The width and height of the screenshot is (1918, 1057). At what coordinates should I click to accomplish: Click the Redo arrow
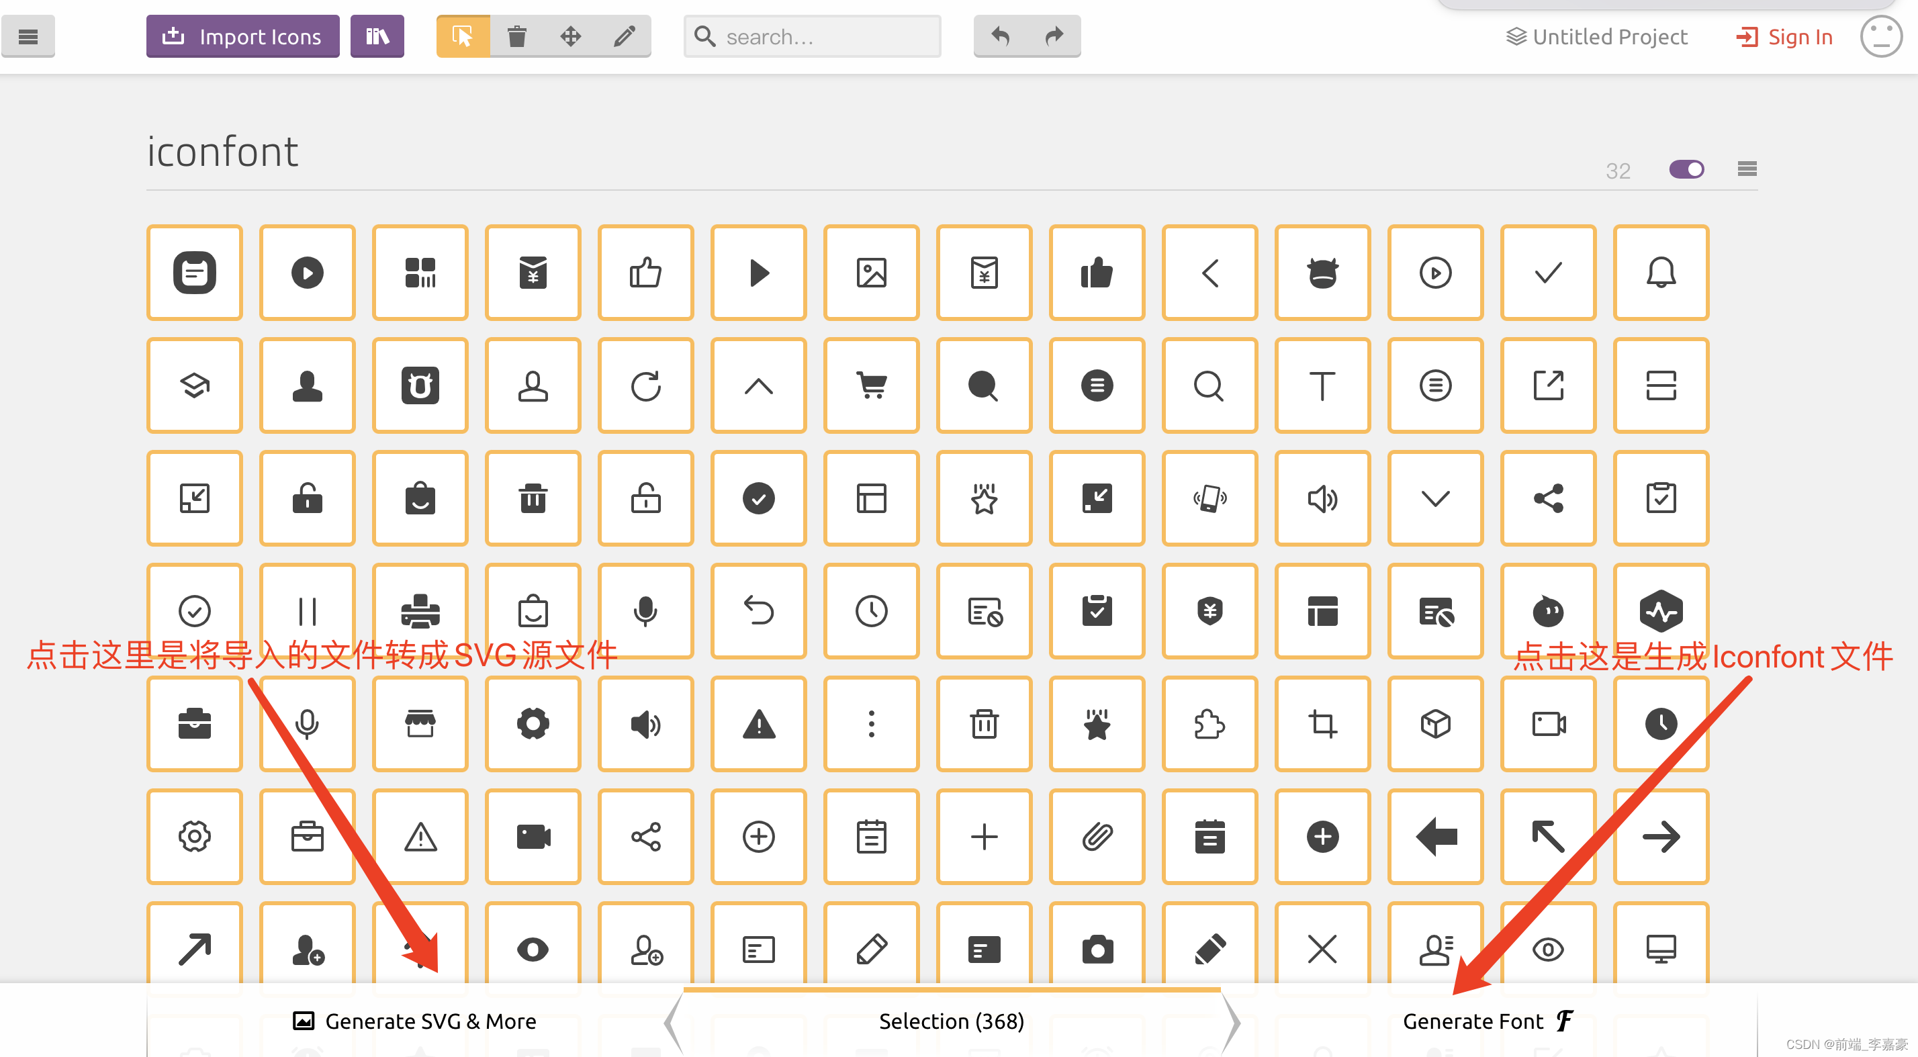[x=1054, y=36]
